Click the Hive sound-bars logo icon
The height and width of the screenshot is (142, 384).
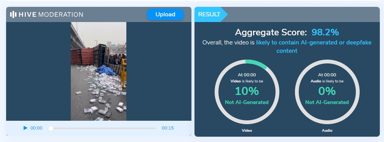(x=13, y=14)
